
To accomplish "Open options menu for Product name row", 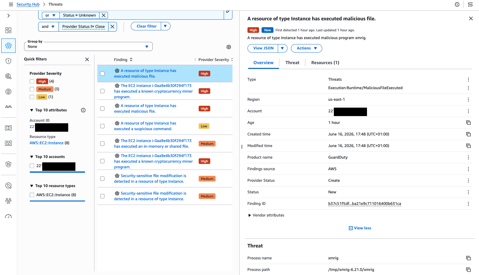I will tap(468, 157).
